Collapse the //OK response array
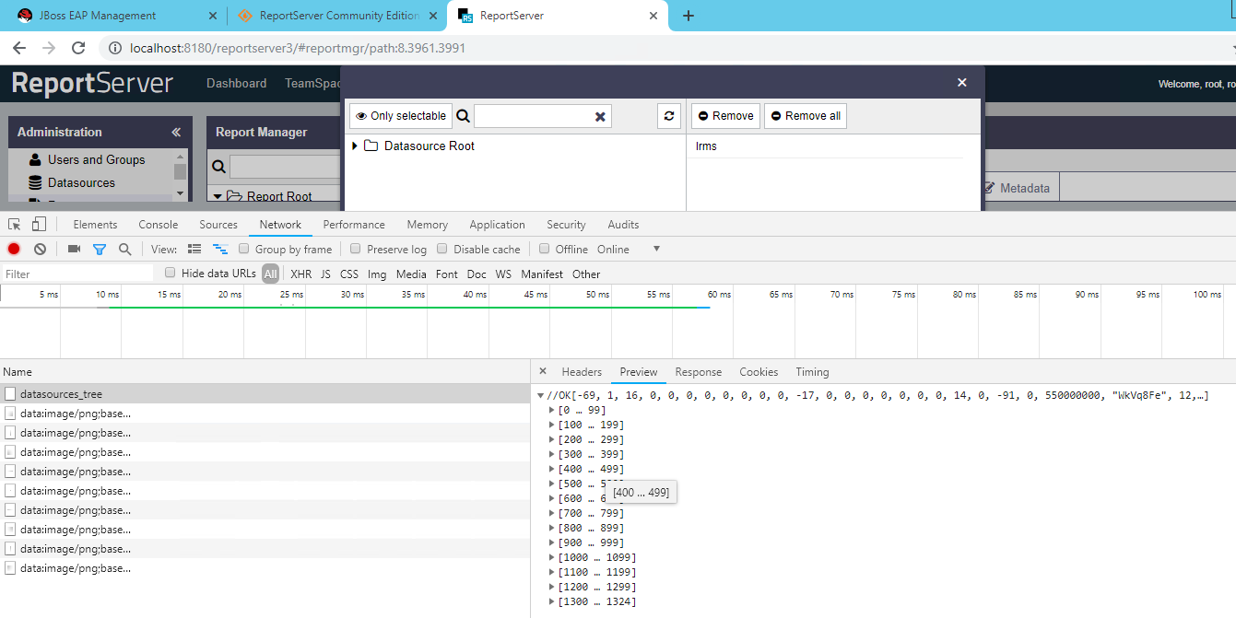 (541, 396)
